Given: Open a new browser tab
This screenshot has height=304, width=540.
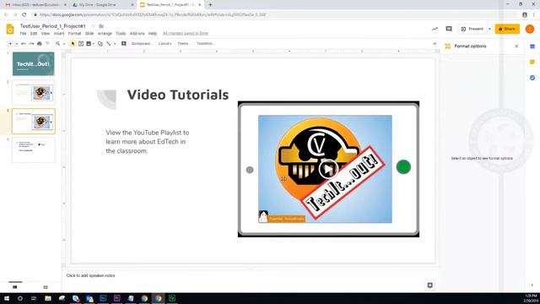Looking at the screenshot, I should coord(210,5).
